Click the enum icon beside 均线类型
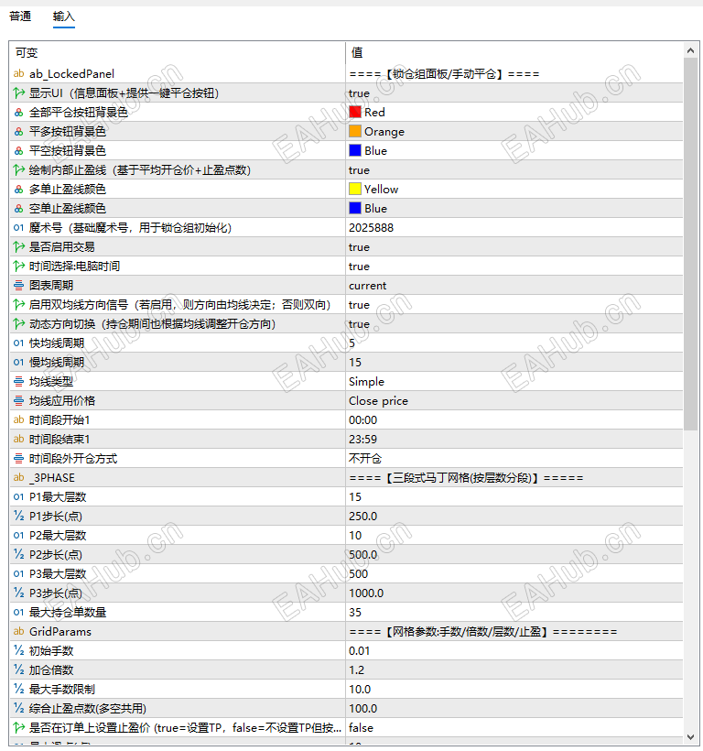This screenshot has width=703, height=751. [x=18, y=381]
